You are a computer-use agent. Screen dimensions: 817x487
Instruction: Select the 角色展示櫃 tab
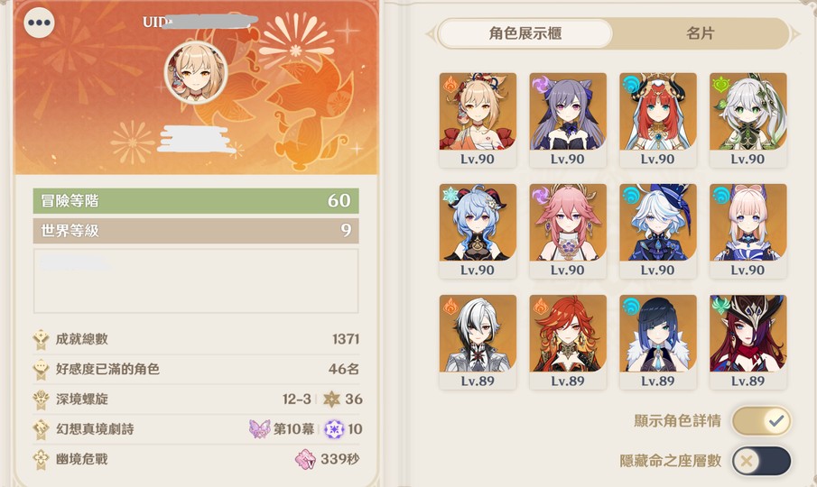pos(525,34)
